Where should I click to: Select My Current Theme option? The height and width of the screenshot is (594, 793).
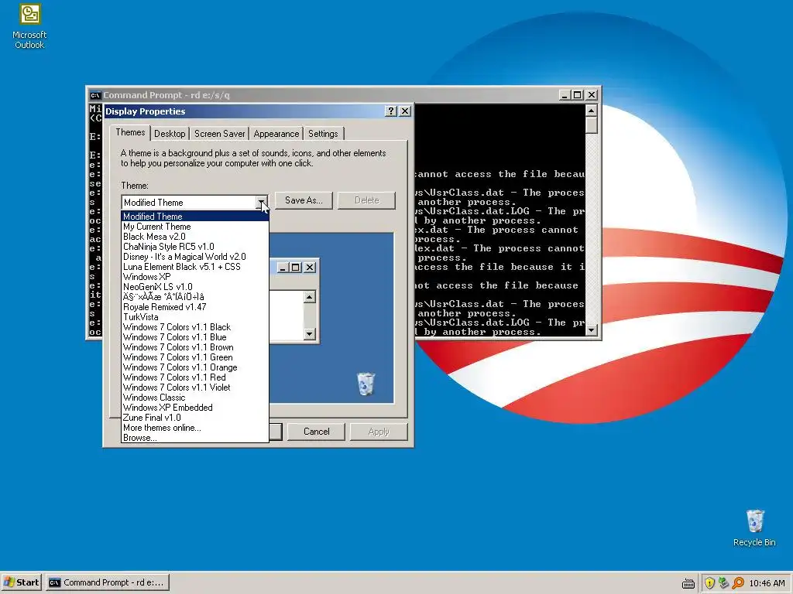(194, 227)
